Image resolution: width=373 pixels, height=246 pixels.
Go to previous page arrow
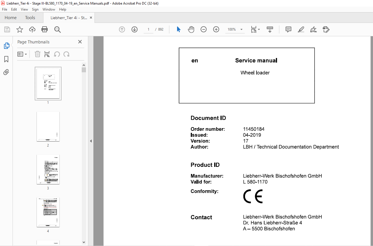122,29
